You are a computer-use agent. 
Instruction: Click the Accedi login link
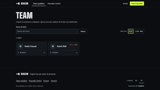(x=125, y=3)
